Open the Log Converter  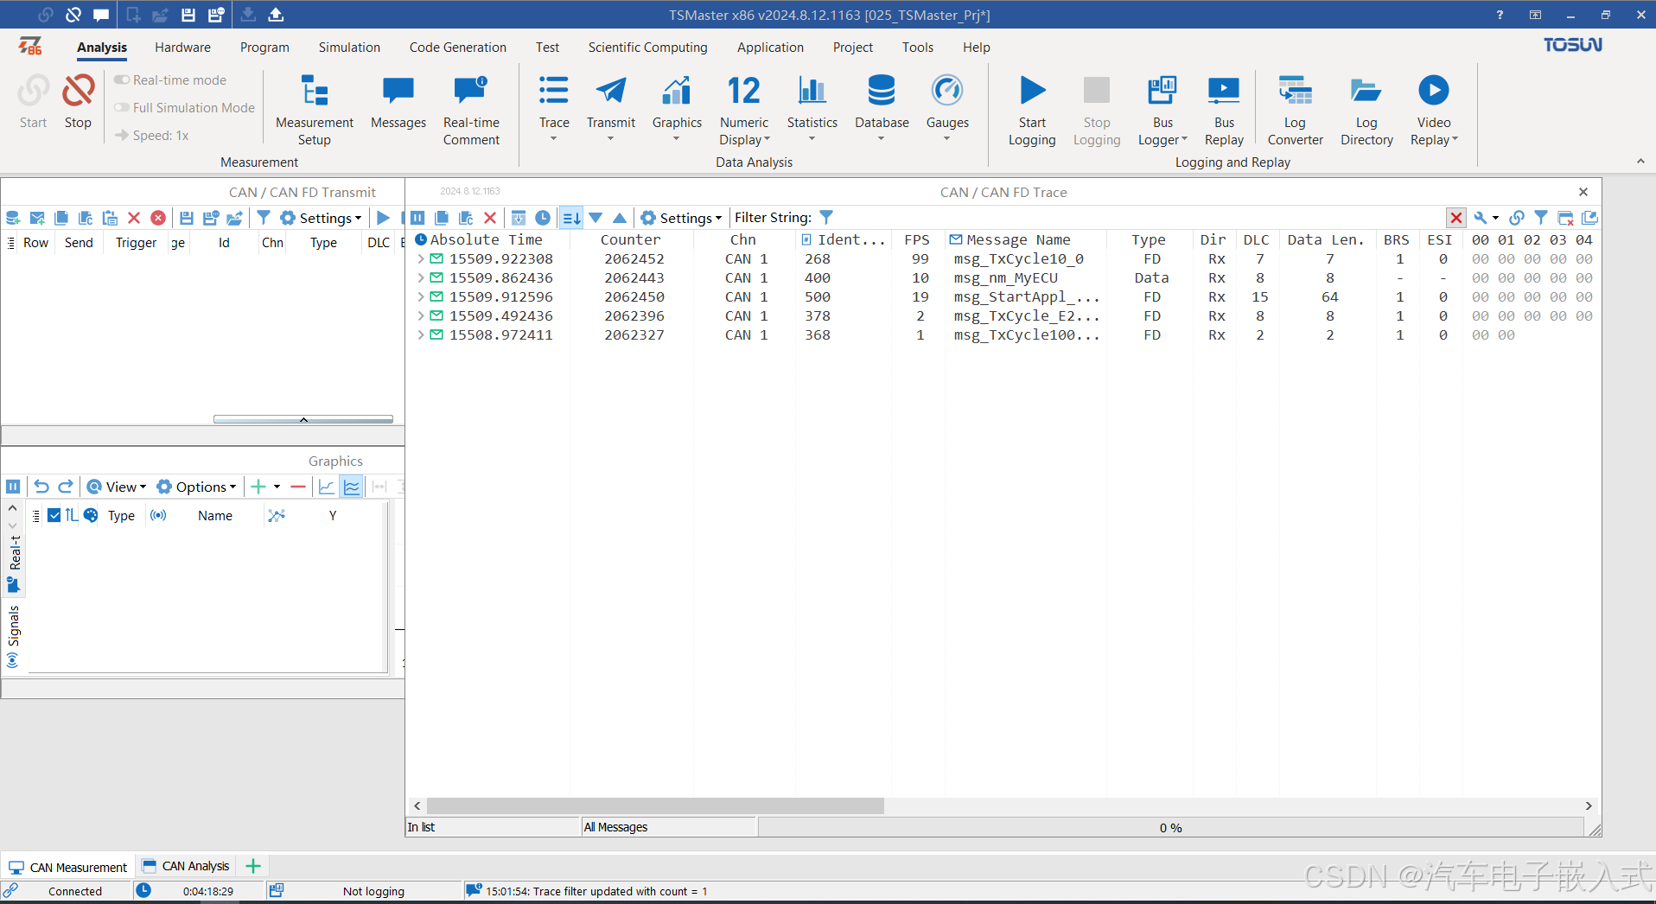[1295, 110]
